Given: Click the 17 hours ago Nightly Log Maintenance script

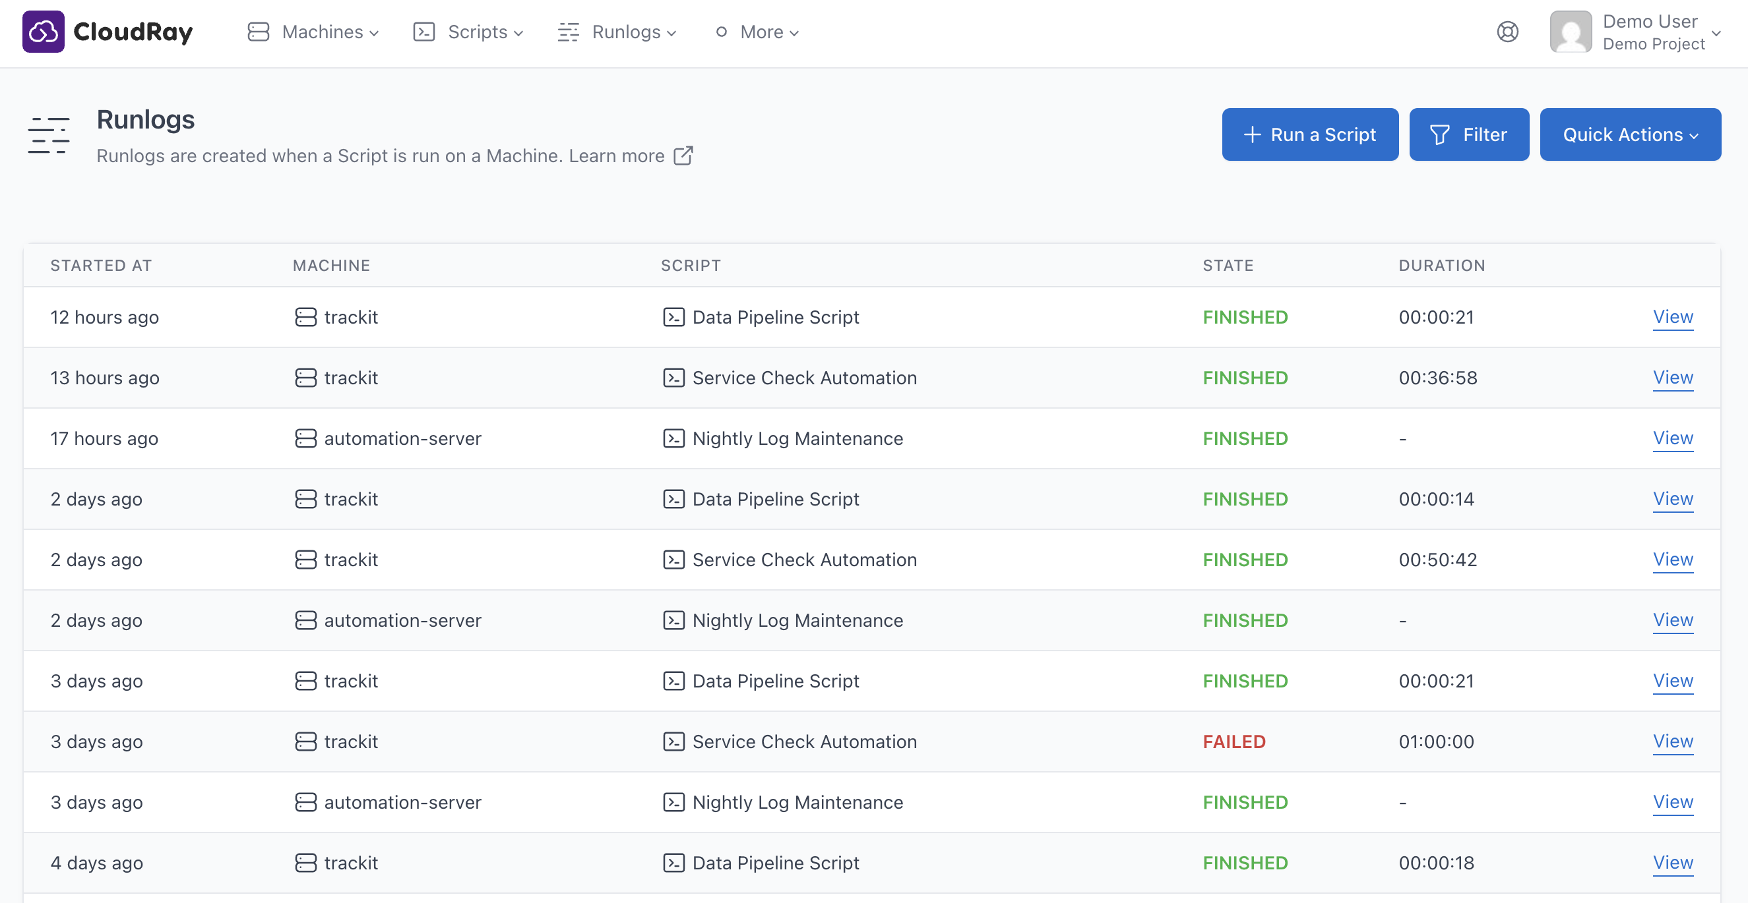Looking at the screenshot, I should click(x=797, y=438).
